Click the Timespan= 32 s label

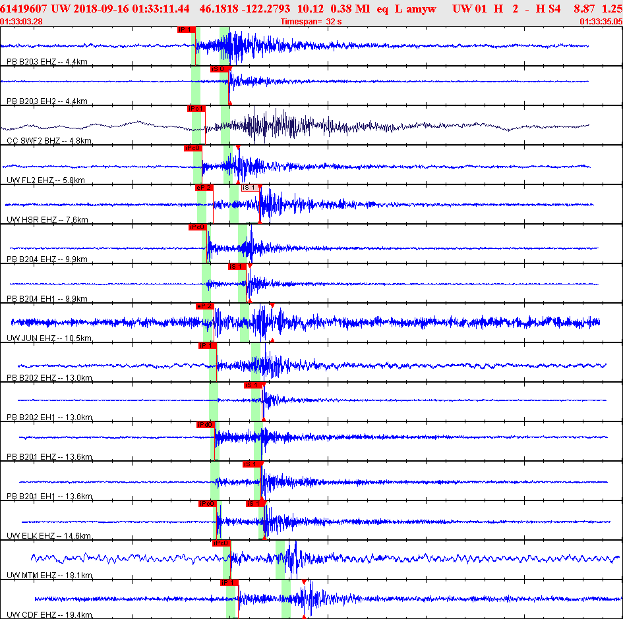311,22
